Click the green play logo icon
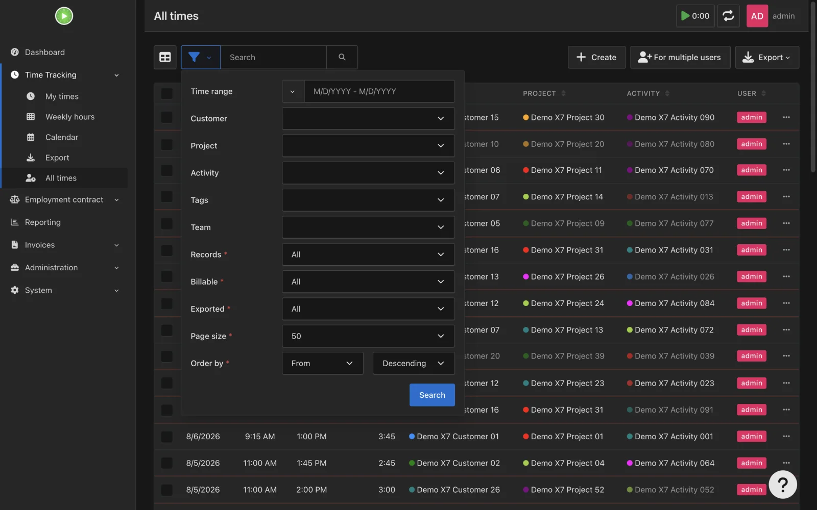 64,16
